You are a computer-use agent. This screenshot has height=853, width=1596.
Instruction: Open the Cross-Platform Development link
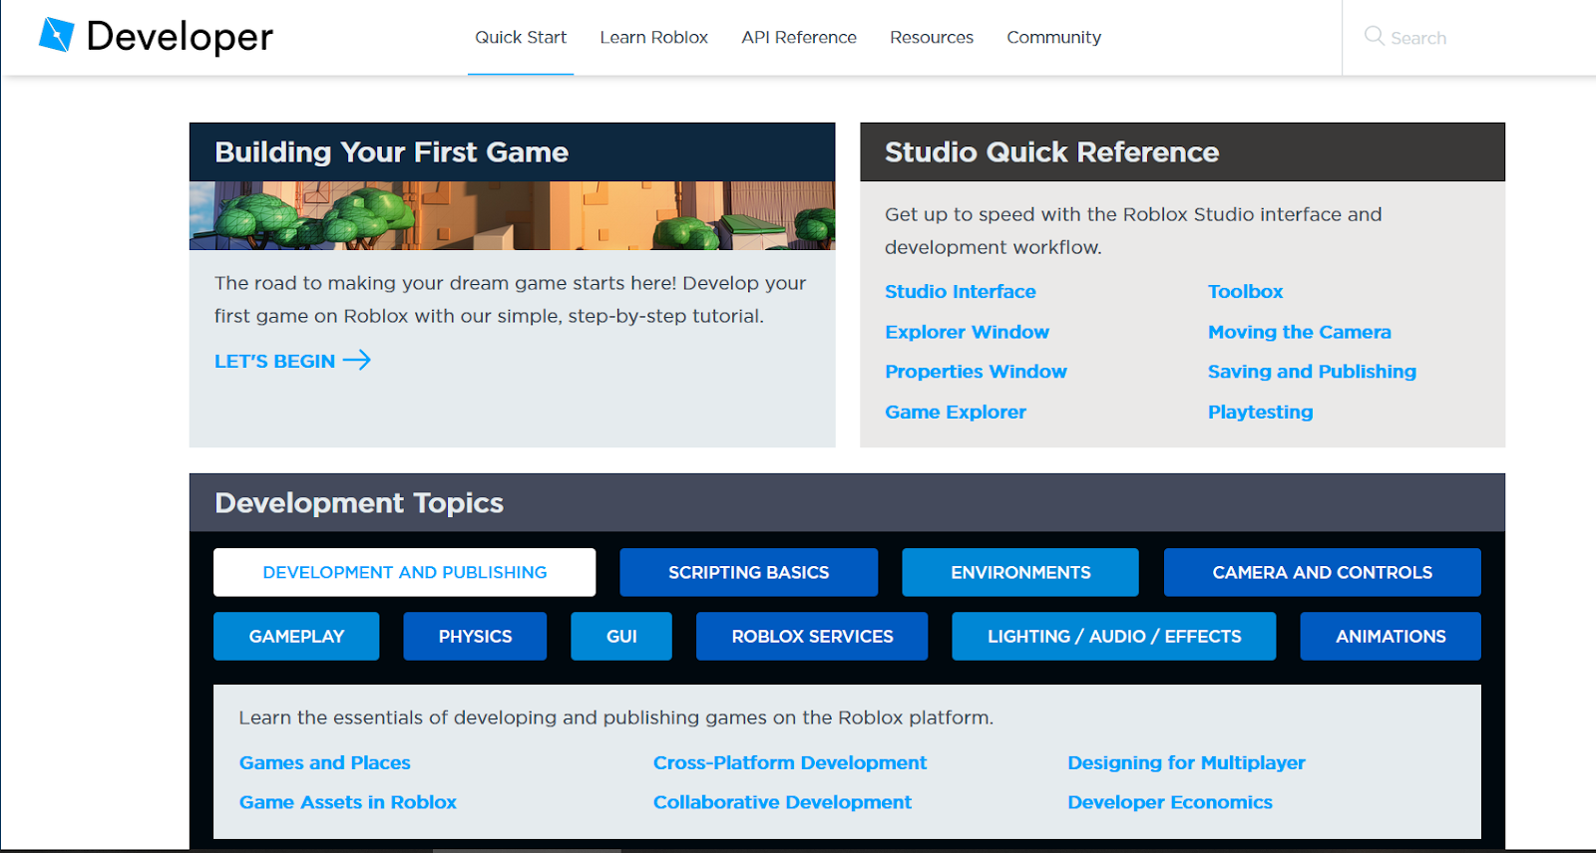click(x=790, y=762)
